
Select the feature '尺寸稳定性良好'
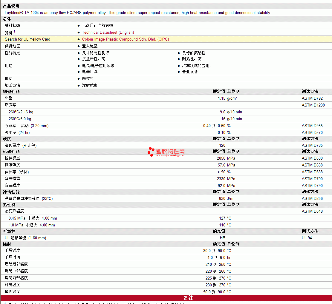point(96,53)
